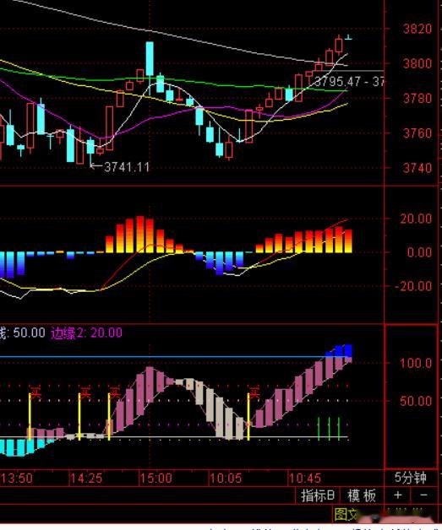Screen dimensions: 442x530
Task: Click the 50.00 parameter label beside 边缘2
Action: 29,333
